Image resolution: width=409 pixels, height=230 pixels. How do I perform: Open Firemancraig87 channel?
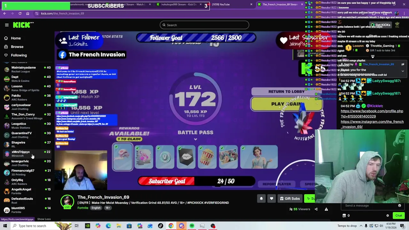(27, 172)
